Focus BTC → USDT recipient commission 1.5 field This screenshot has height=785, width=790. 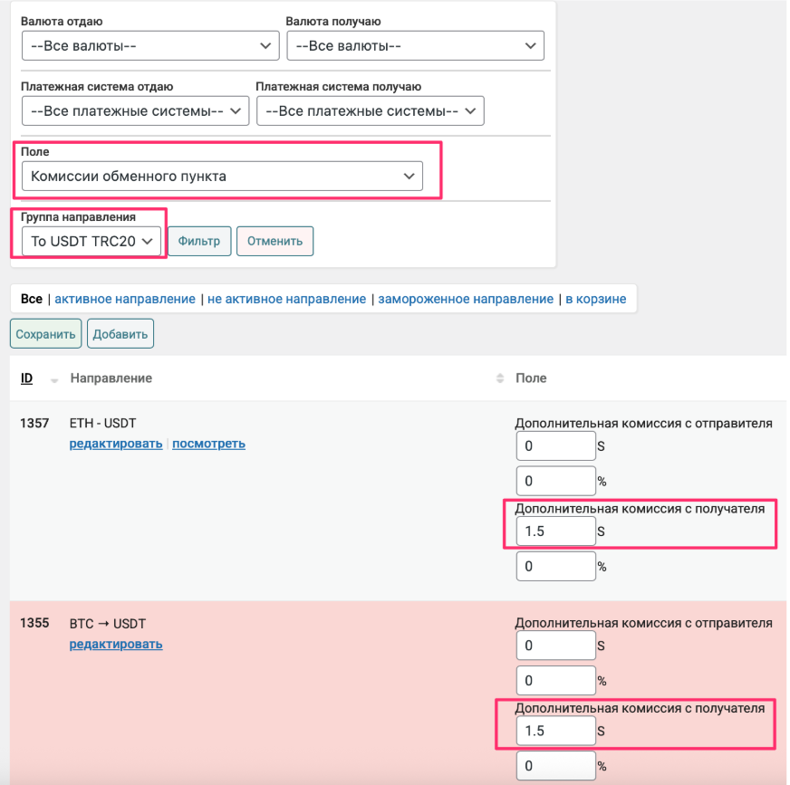(x=554, y=731)
